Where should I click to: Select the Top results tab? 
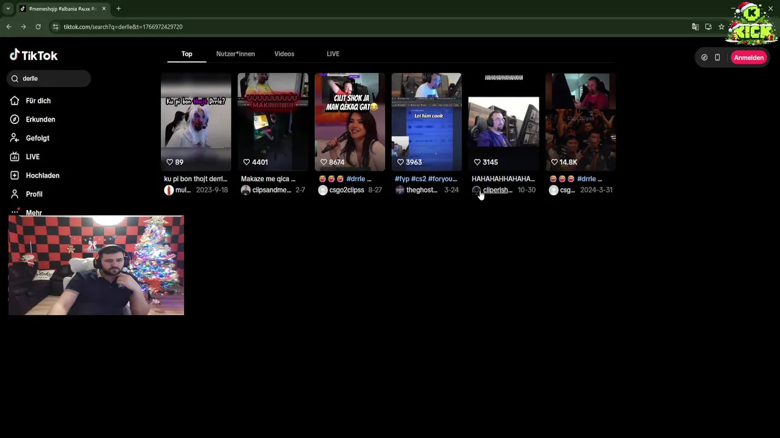[x=186, y=54]
